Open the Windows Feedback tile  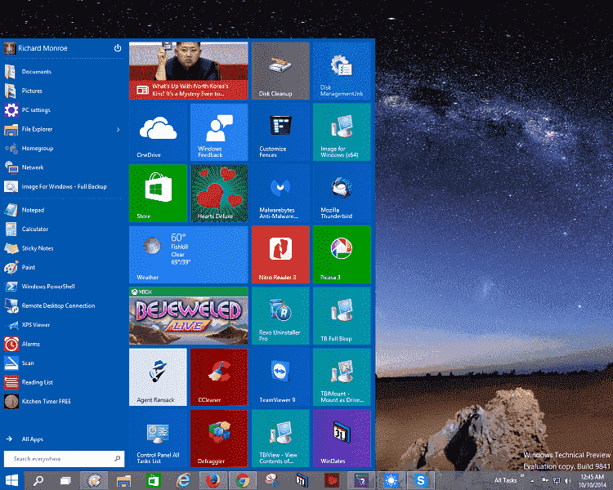pos(219,132)
